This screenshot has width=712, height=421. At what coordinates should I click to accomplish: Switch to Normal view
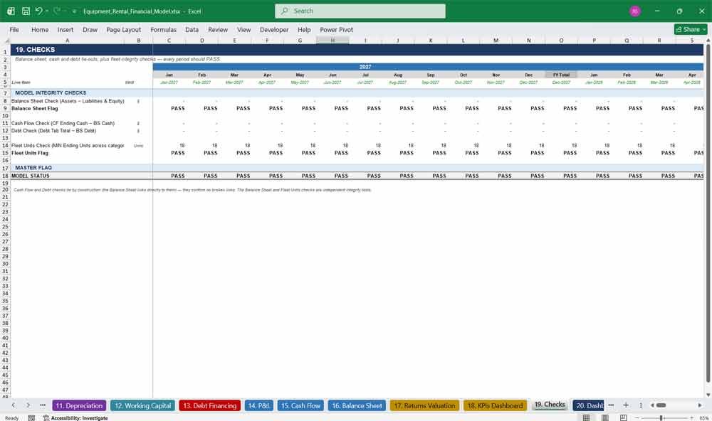586,418
